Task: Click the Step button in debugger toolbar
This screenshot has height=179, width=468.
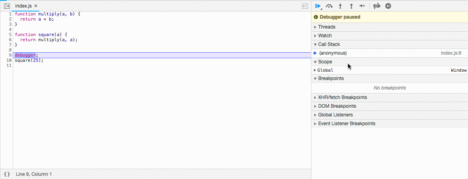Action: 362,6
